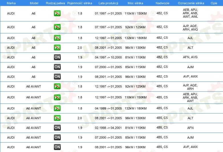The image size is (223, 152).
Task: Select date range 04.1999 -> 01.2005
Action: (108, 108)
